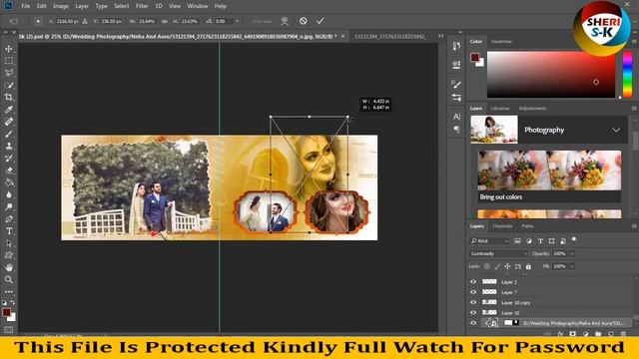Select the Eraser tool
Image resolution: width=639 pixels, height=359 pixels.
pyautogui.click(x=9, y=171)
